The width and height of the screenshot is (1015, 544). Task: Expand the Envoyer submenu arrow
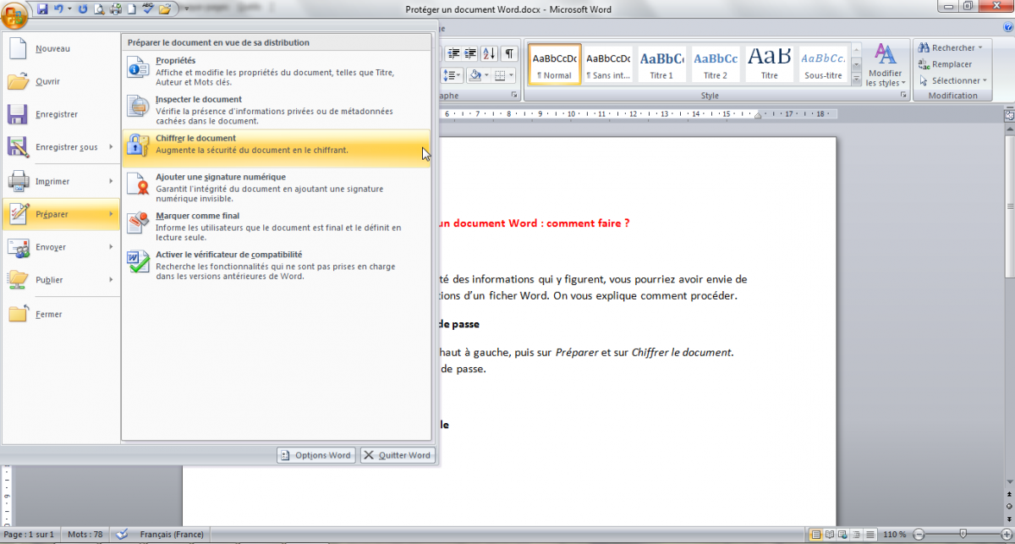pos(112,247)
